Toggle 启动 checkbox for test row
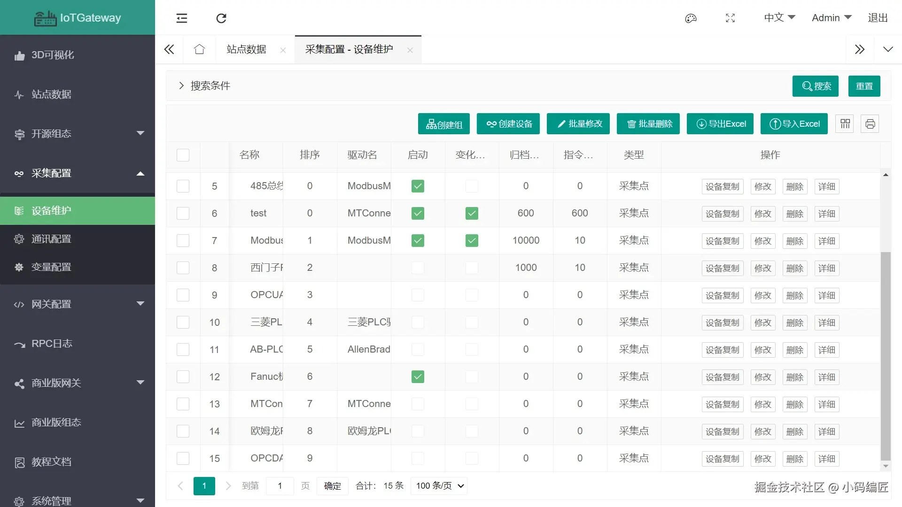Screen dimensions: 902x507 pos(418,214)
